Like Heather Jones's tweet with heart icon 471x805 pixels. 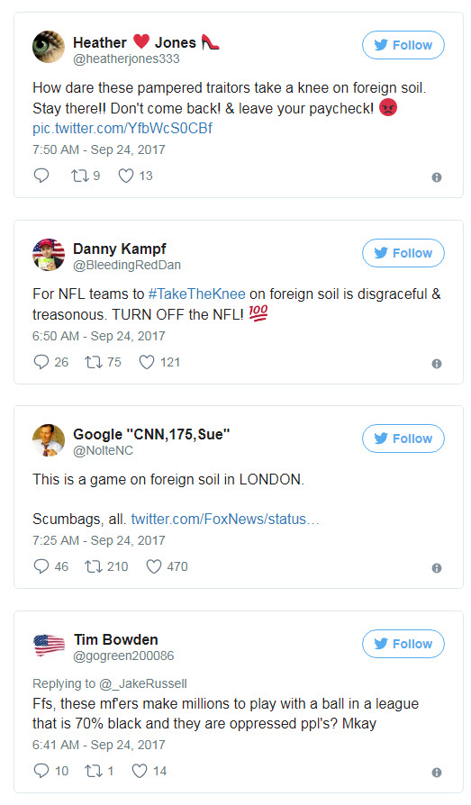click(126, 176)
